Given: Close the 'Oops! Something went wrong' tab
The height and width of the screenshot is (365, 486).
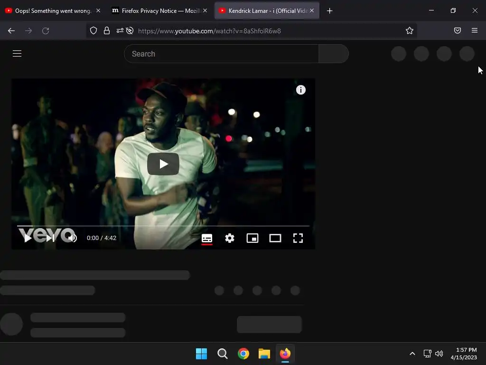Looking at the screenshot, I should pyautogui.click(x=98, y=10).
